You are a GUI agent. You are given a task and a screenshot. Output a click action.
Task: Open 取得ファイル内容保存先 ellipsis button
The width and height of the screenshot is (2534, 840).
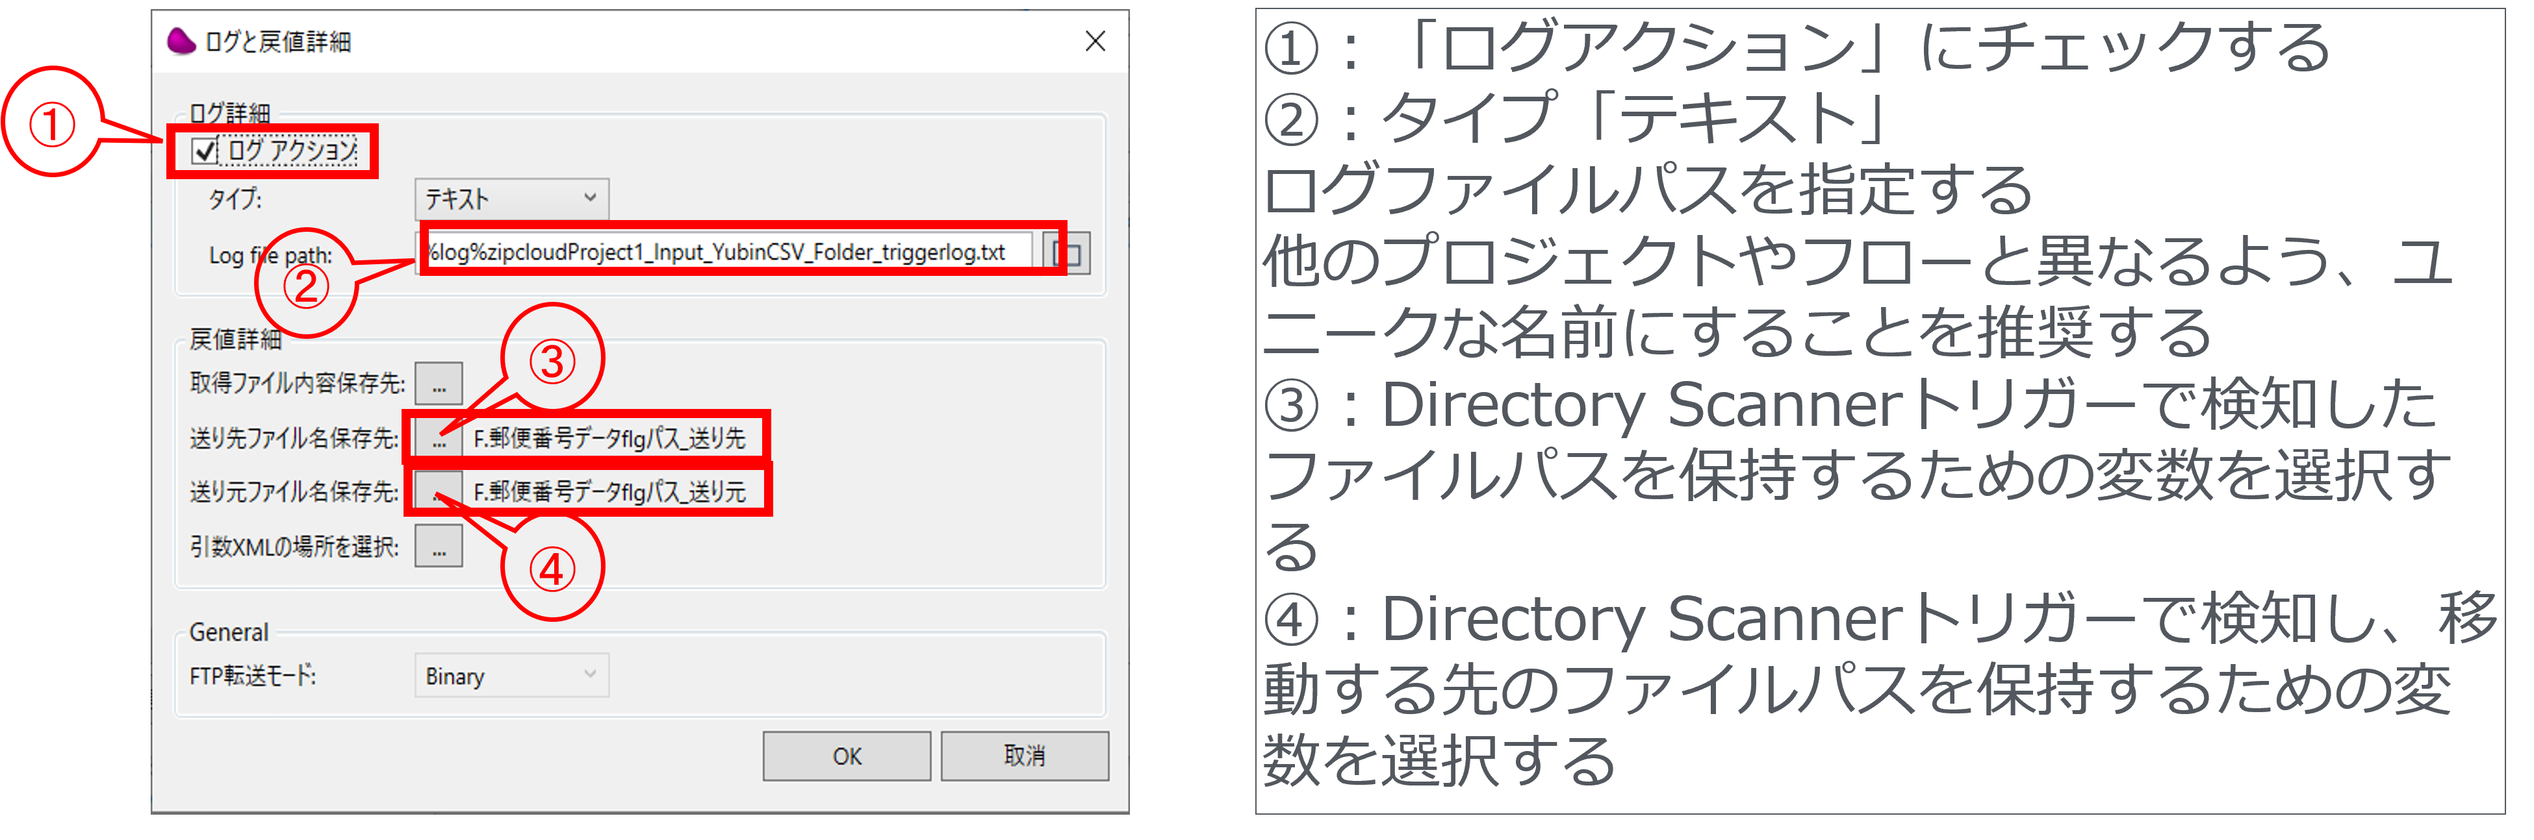click(x=439, y=383)
